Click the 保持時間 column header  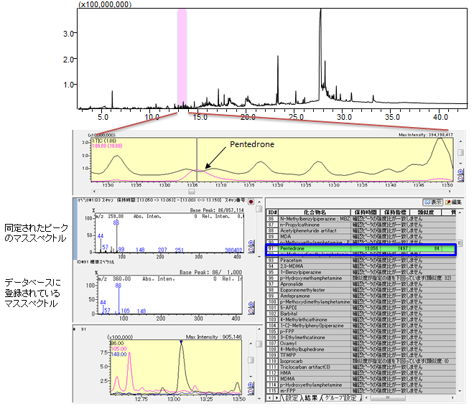(366, 212)
